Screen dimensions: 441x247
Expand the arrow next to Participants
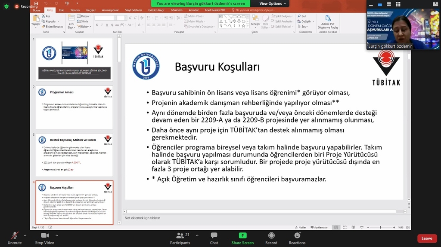197,235
